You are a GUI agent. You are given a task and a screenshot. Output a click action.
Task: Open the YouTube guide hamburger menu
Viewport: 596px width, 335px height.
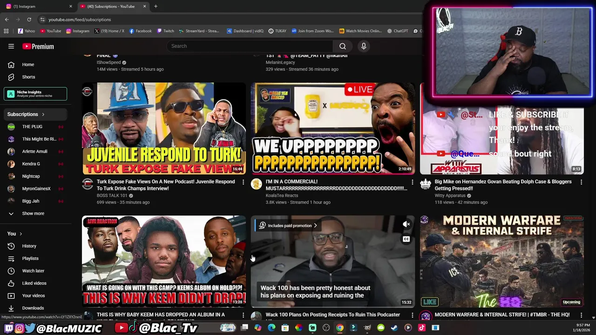tap(11, 46)
